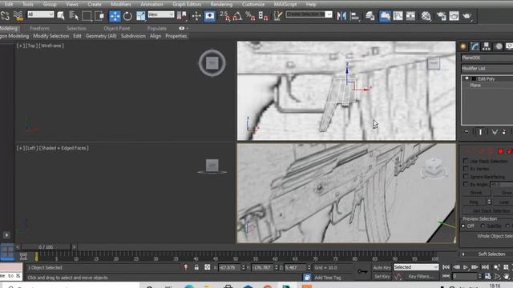This screenshot has height=288, width=513.
Task: Open the 'View' reference coordinate dropdown
Action: [160, 14]
